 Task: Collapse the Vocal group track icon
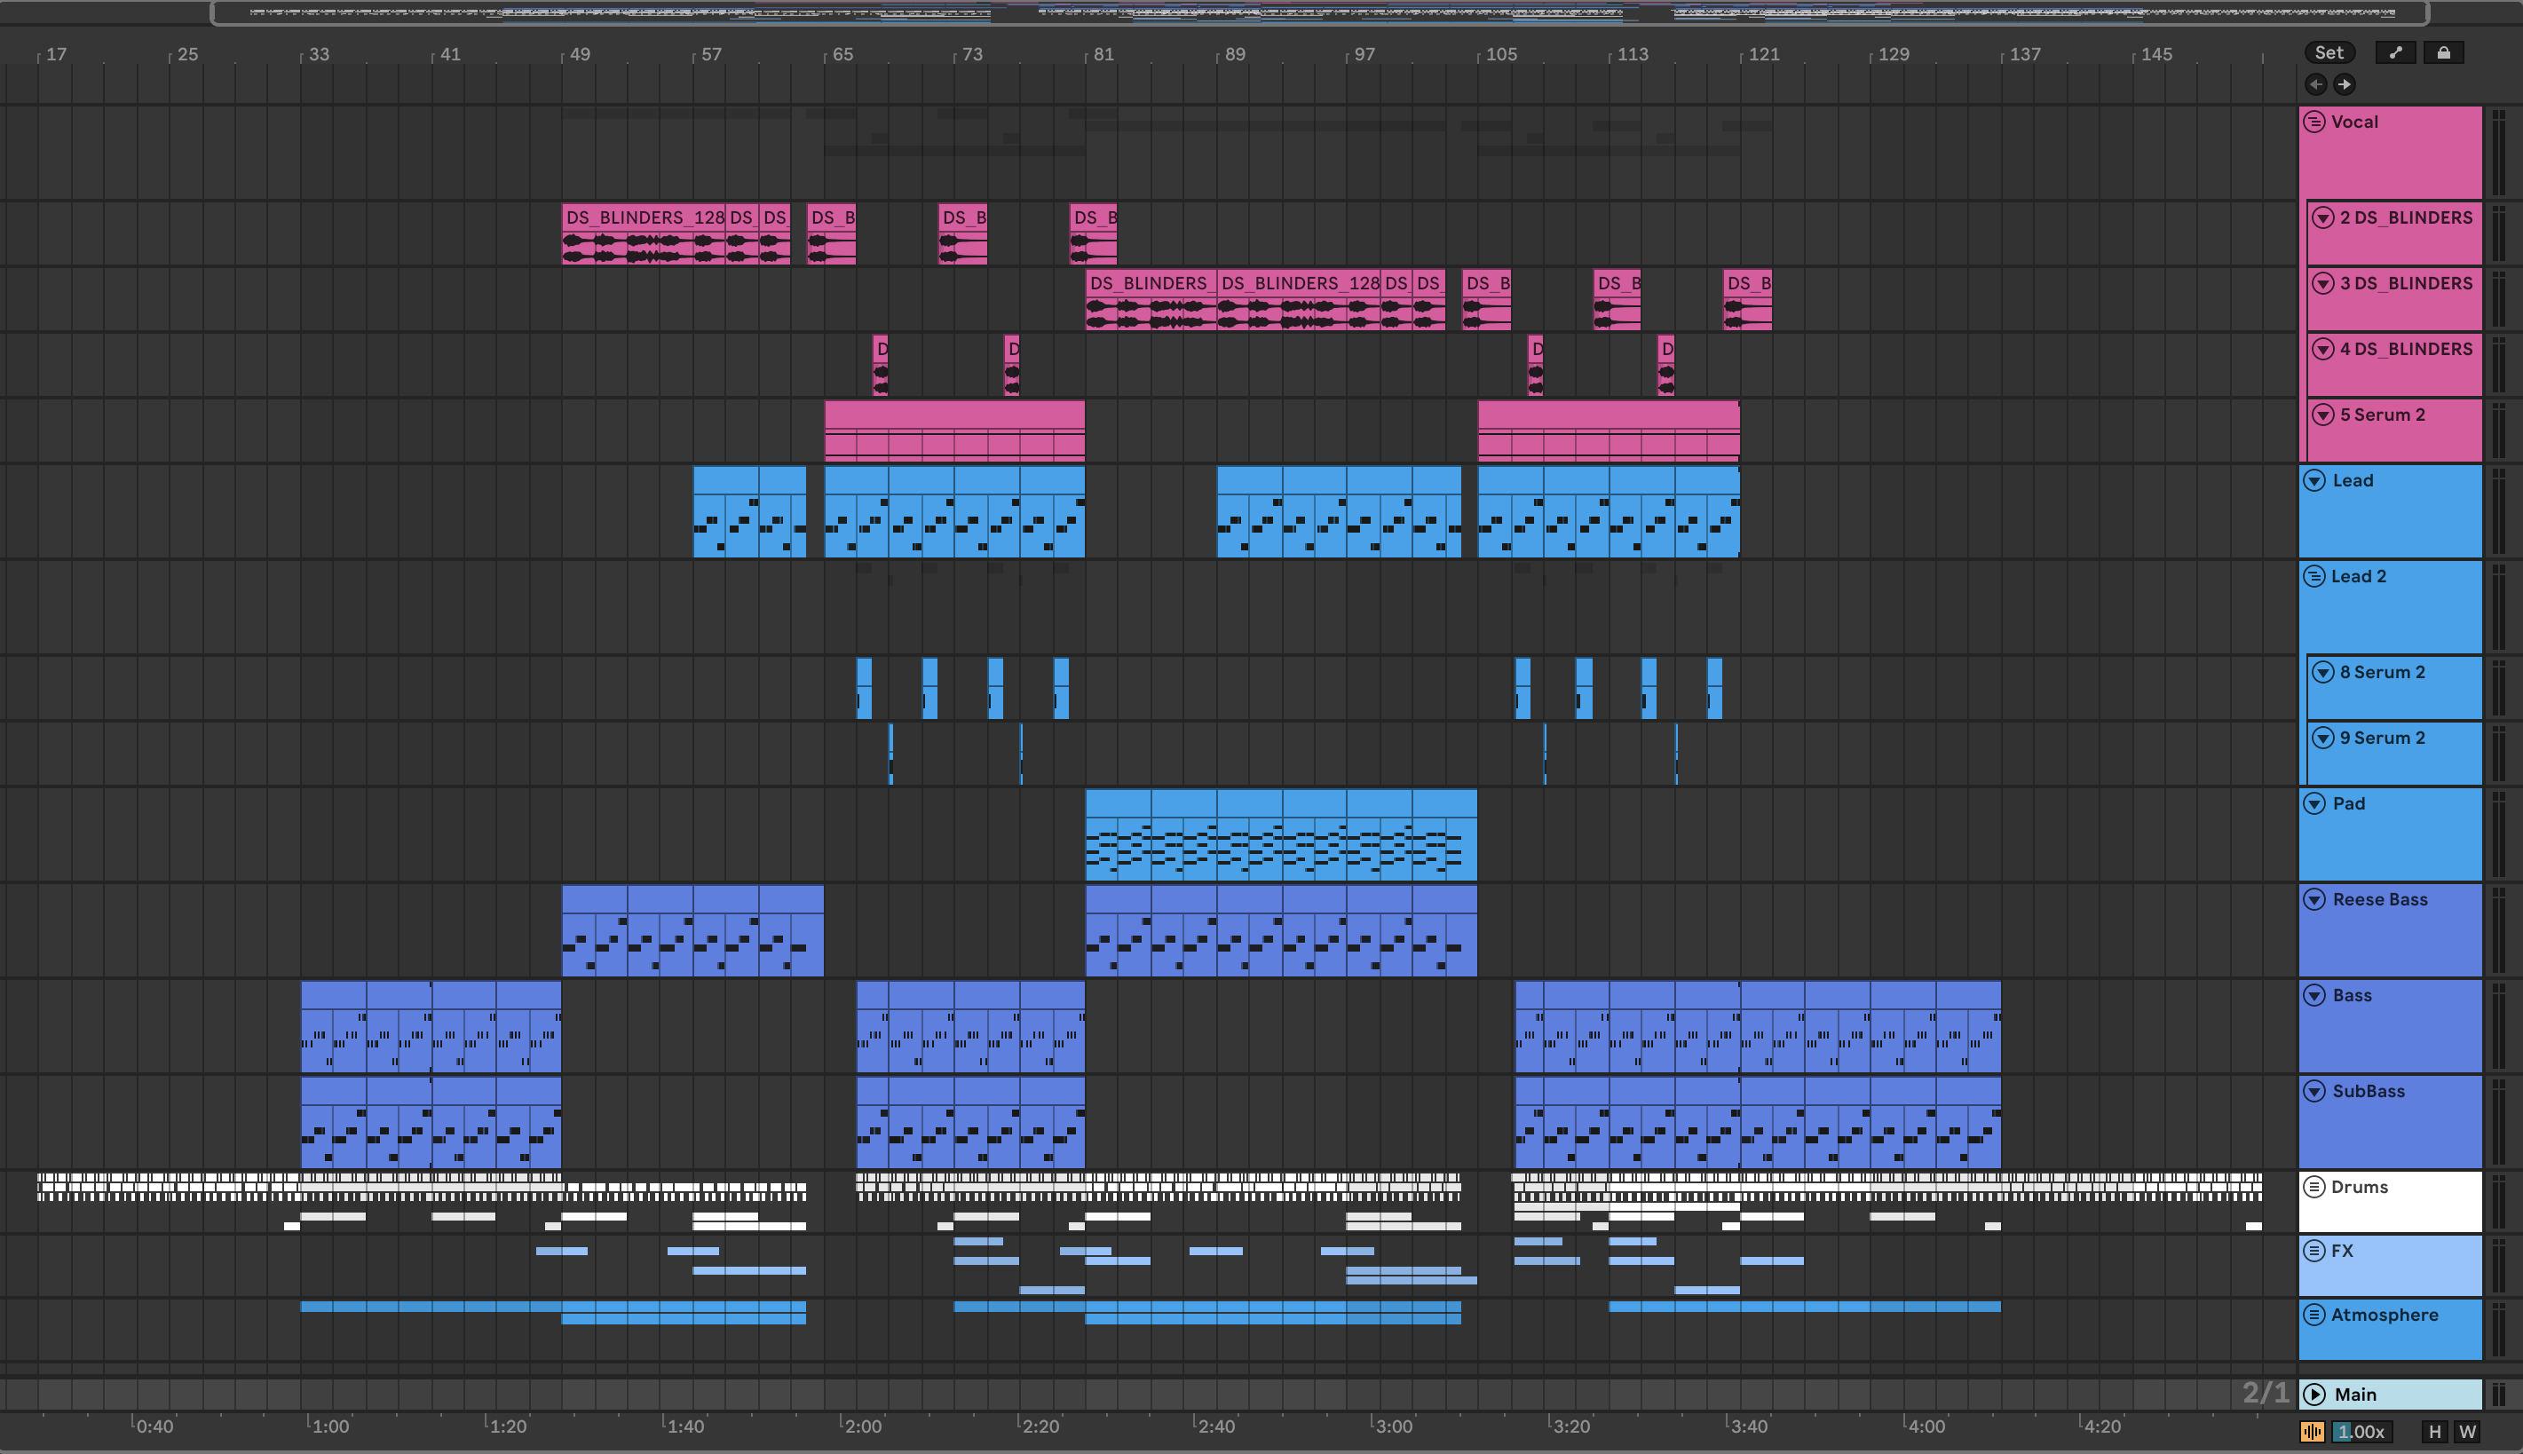[2314, 122]
